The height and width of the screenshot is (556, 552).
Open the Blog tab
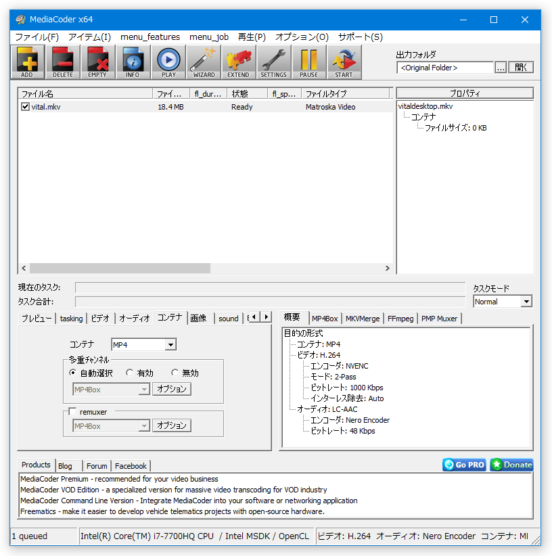[x=68, y=465]
